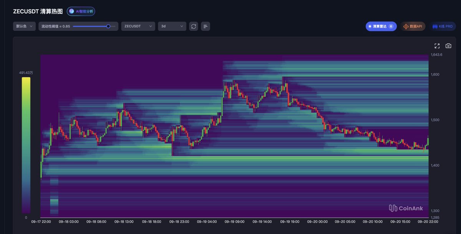461x234 pixels.
Task: Enter fullscreen mode for the heatmap chart
Action: point(437,46)
